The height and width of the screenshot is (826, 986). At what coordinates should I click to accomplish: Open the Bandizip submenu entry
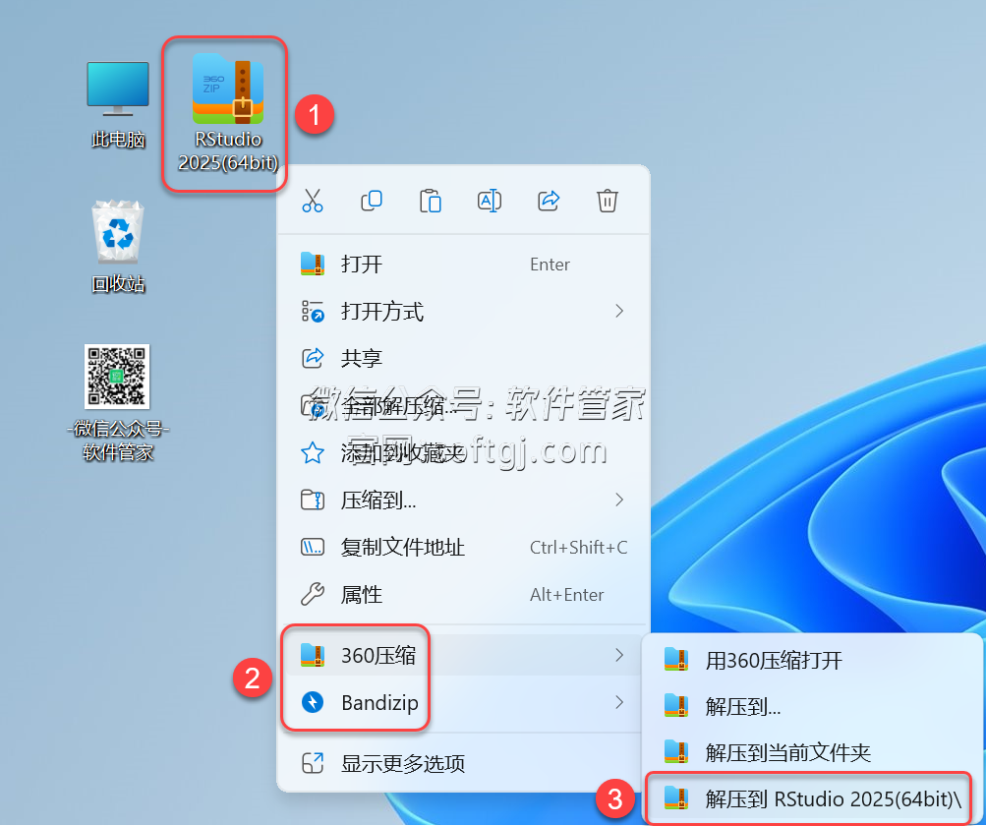(x=463, y=703)
